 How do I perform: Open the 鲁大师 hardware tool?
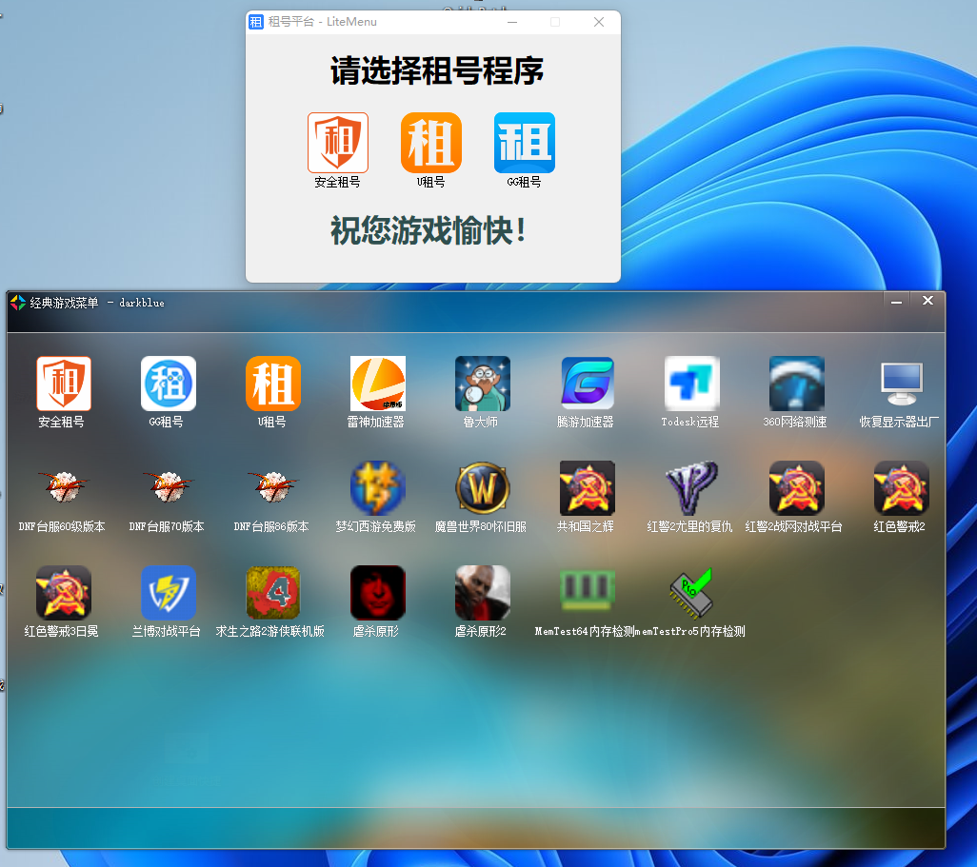pyautogui.click(x=482, y=384)
